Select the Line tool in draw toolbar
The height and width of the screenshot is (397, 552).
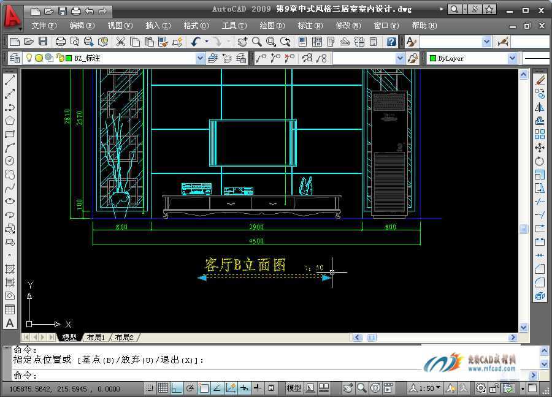(x=10, y=80)
